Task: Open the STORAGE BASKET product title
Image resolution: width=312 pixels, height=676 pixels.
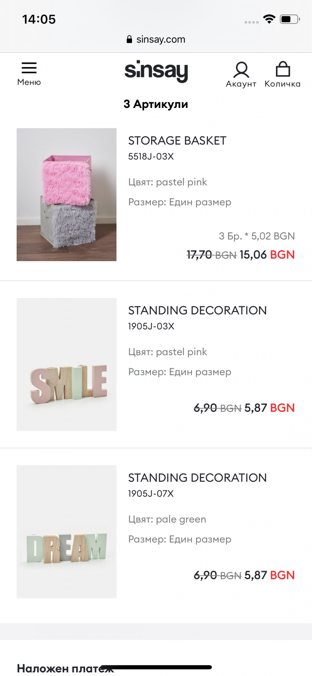Action: click(177, 141)
